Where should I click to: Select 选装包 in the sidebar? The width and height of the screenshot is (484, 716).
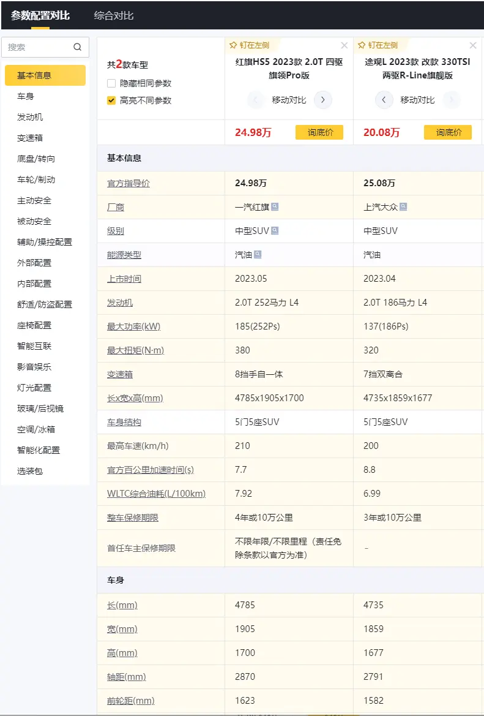coord(29,471)
